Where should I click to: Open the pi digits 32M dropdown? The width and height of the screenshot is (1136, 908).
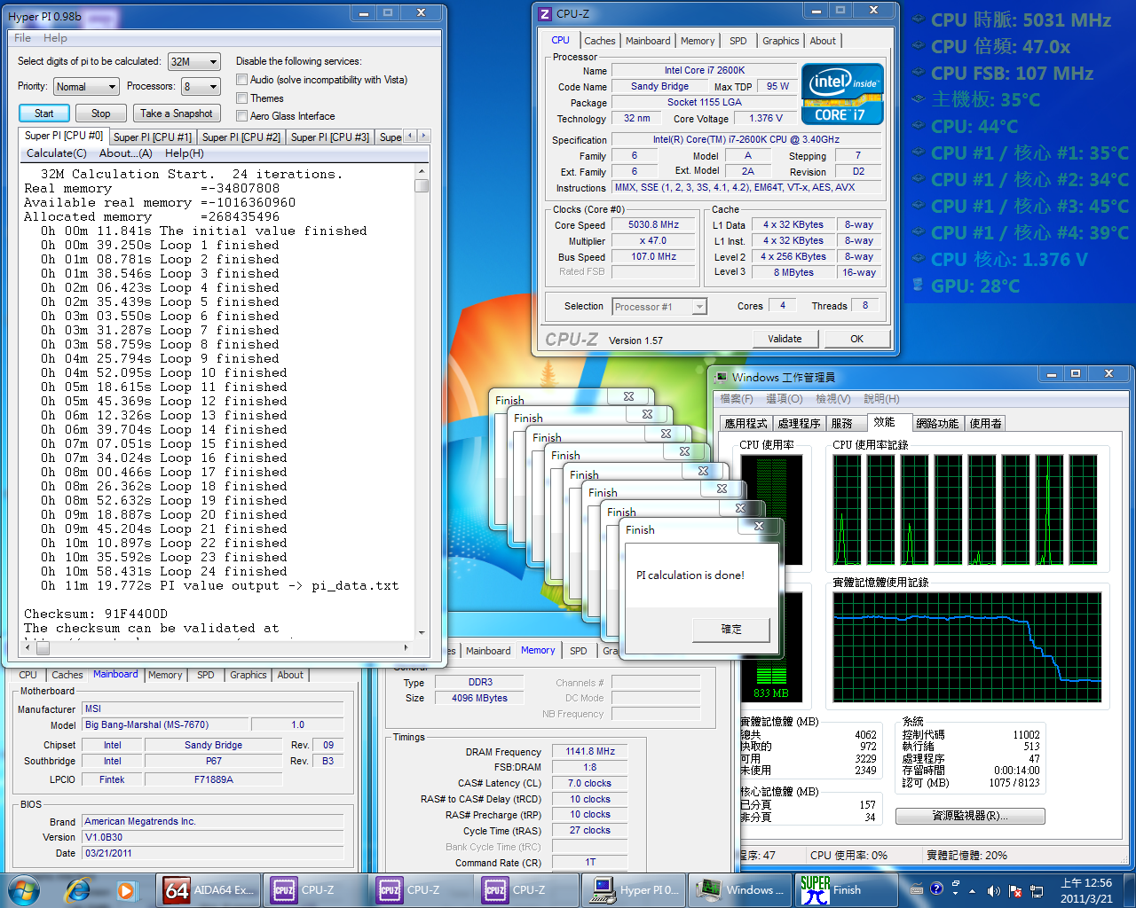[x=193, y=62]
